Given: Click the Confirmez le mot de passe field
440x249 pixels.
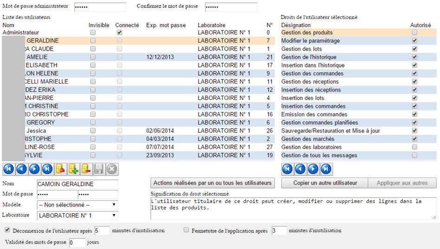Looking at the screenshot, I should tap(231, 7).
